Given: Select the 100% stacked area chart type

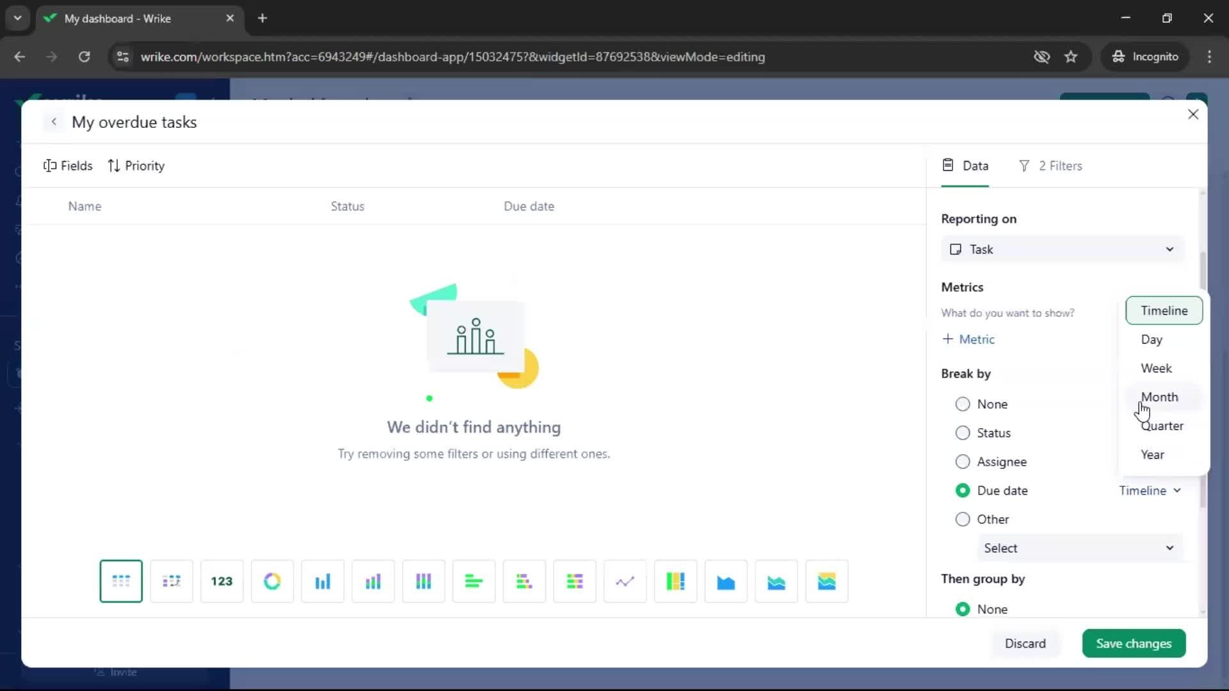Looking at the screenshot, I should (827, 581).
